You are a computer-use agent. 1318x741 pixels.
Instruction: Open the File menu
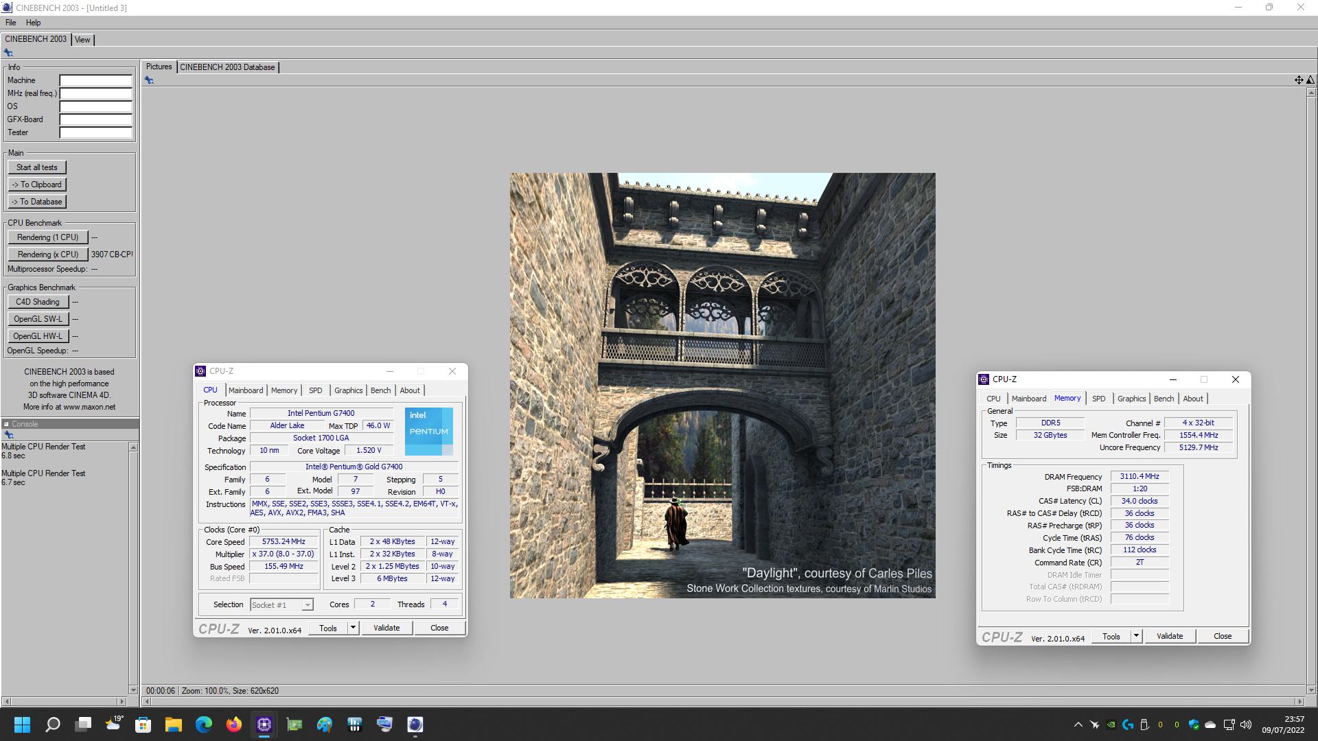(10, 23)
